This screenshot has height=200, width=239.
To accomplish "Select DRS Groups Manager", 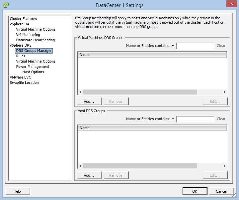I will click(34, 51).
